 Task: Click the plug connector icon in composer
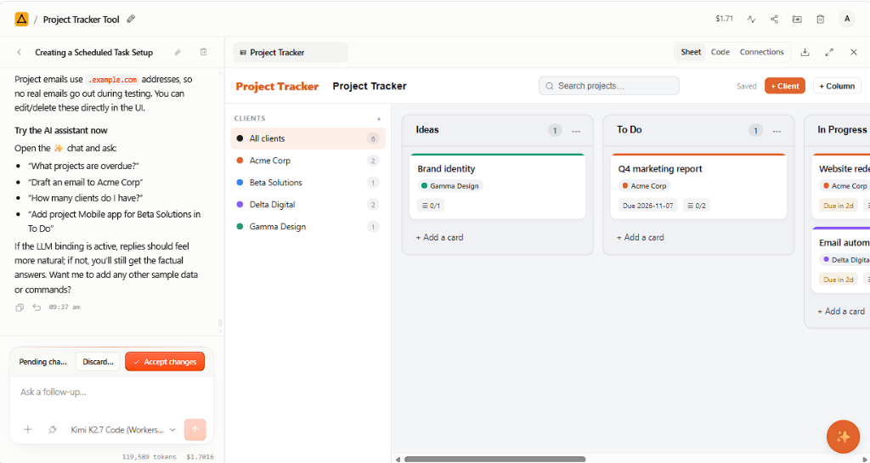[52, 430]
